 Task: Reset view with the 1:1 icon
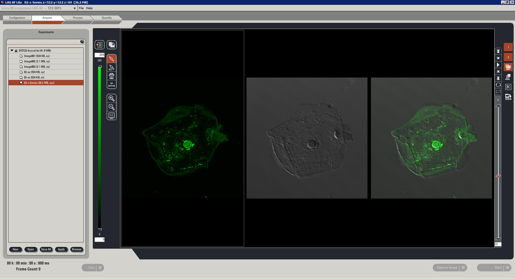[112, 116]
